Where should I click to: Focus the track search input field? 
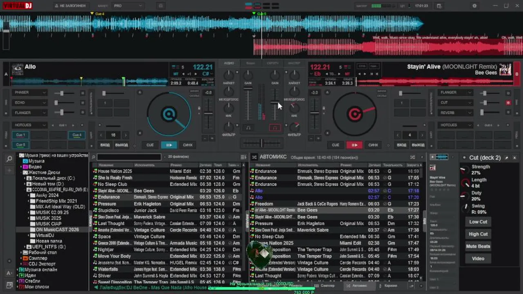(x=129, y=157)
